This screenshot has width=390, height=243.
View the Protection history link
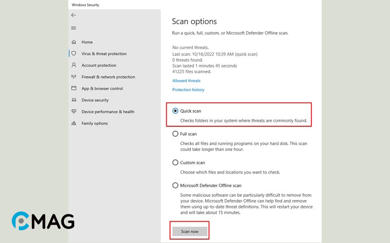click(188, 89)
